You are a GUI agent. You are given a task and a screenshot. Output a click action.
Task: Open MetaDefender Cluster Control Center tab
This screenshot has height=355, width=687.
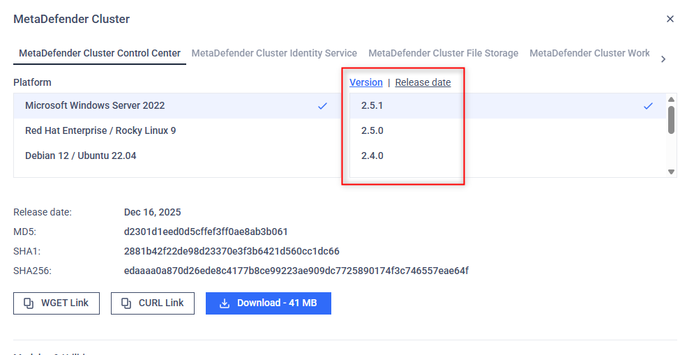coord(100,54)
